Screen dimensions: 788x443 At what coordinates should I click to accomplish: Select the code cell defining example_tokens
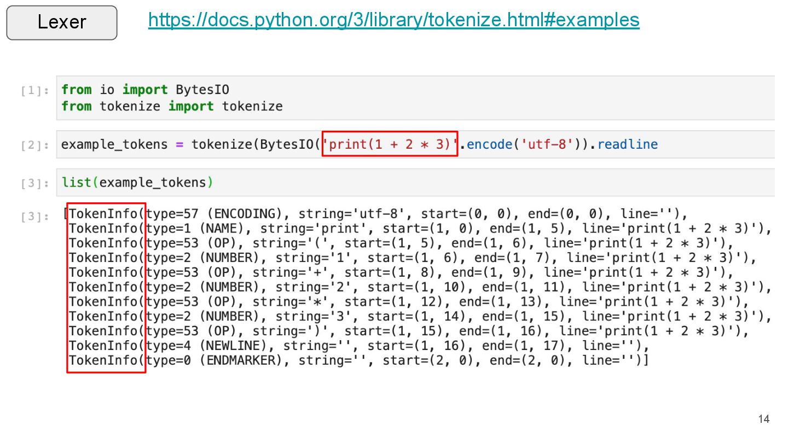[x=415, y=144]
